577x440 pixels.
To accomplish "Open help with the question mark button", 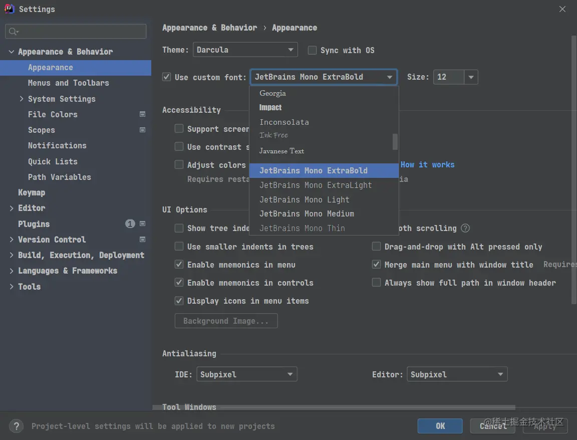I will (16, 426).
